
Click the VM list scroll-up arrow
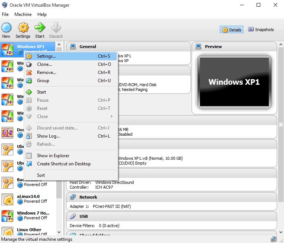point(59,44)
